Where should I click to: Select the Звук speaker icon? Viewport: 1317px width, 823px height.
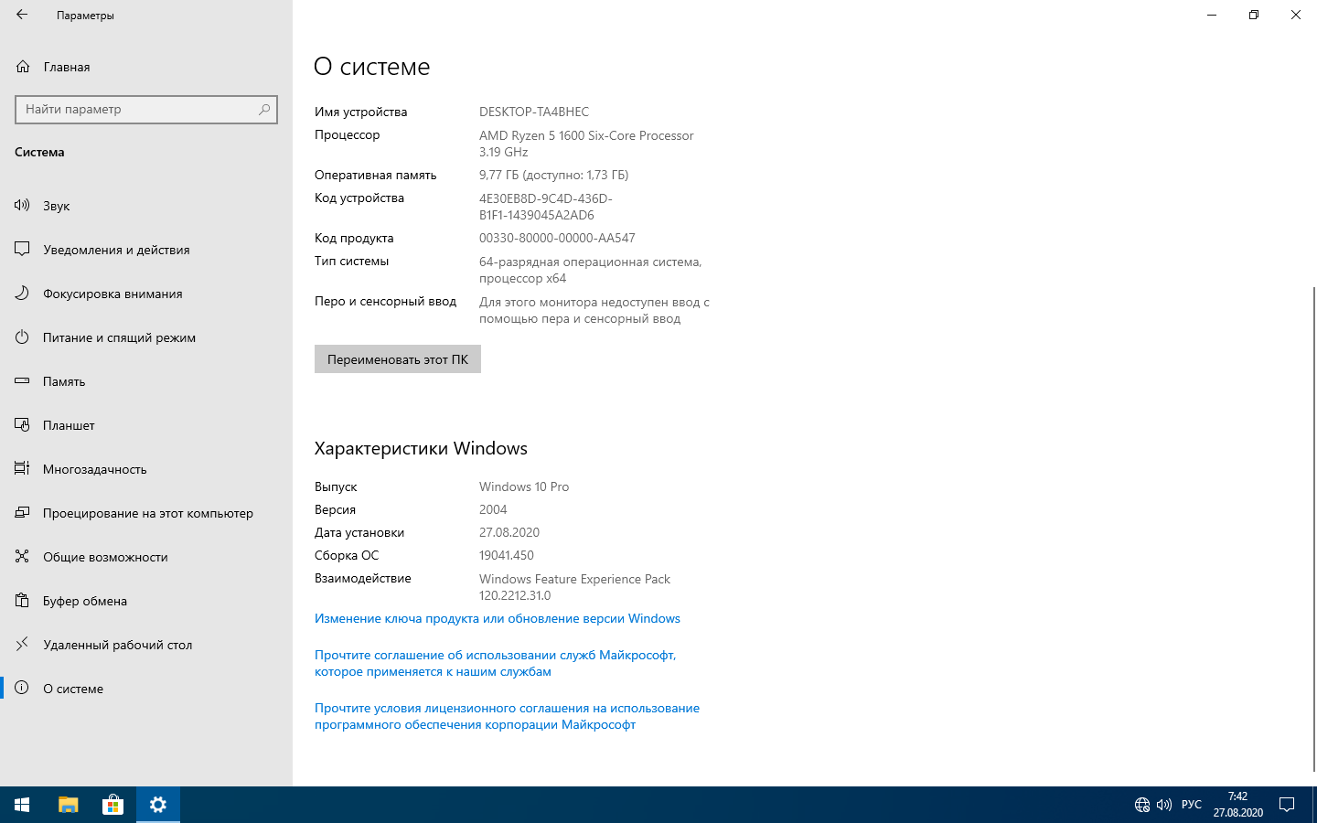[22, 205]
